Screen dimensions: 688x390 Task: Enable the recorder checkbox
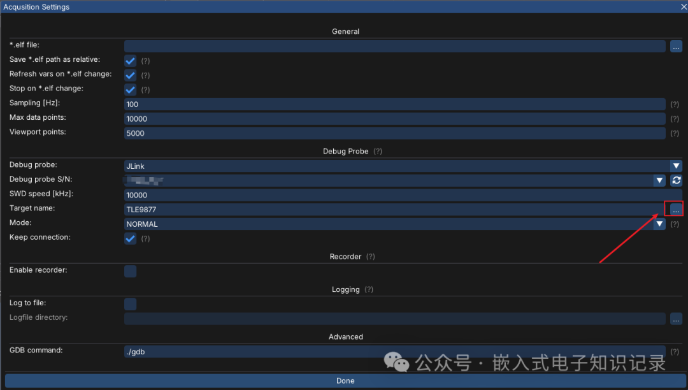[131, 271]
